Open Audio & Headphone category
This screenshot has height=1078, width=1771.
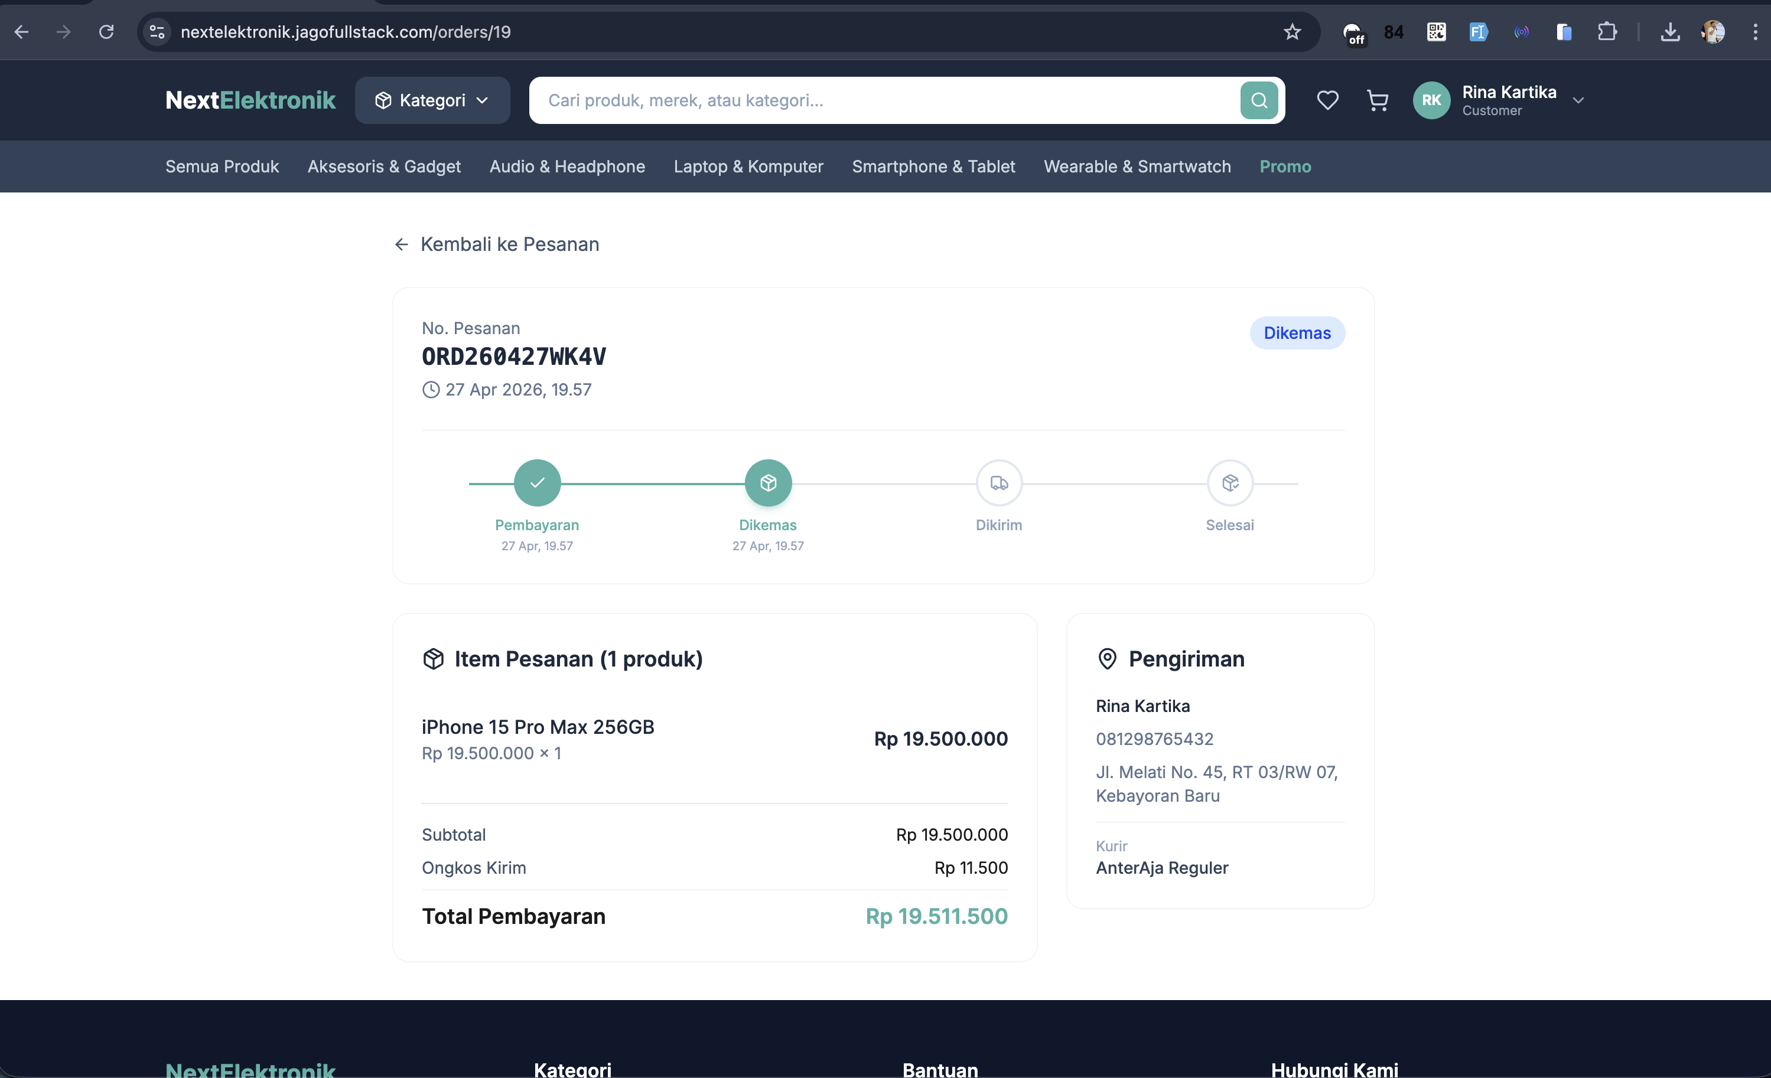567,166
